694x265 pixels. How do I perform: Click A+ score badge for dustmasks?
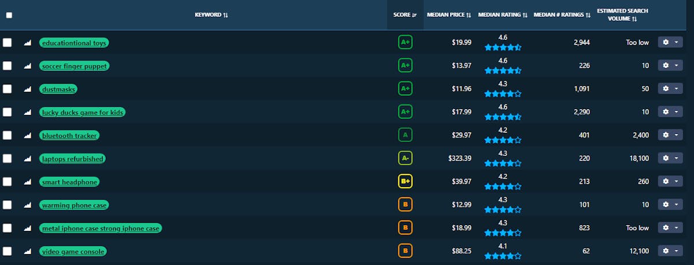(x=405, y=89)
